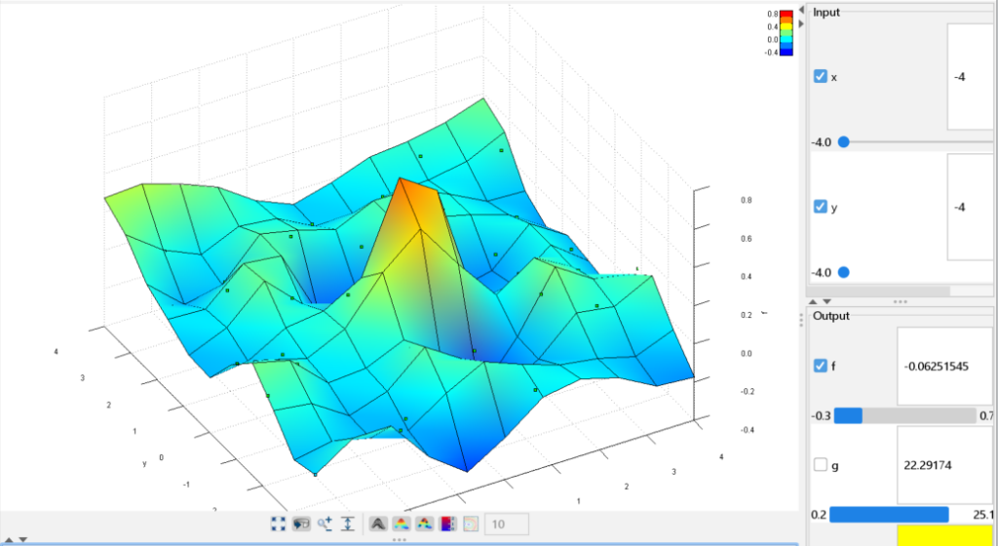
Task: Click the yellow color box below g output
Action: click(944, 535)
